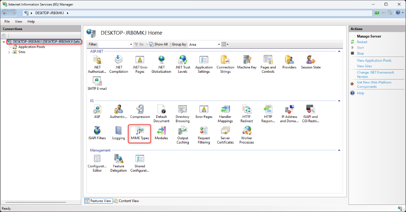This screenshot has width=406, height=212.
Task: Click View Application Pools link
Action: [x=374, y=61]
